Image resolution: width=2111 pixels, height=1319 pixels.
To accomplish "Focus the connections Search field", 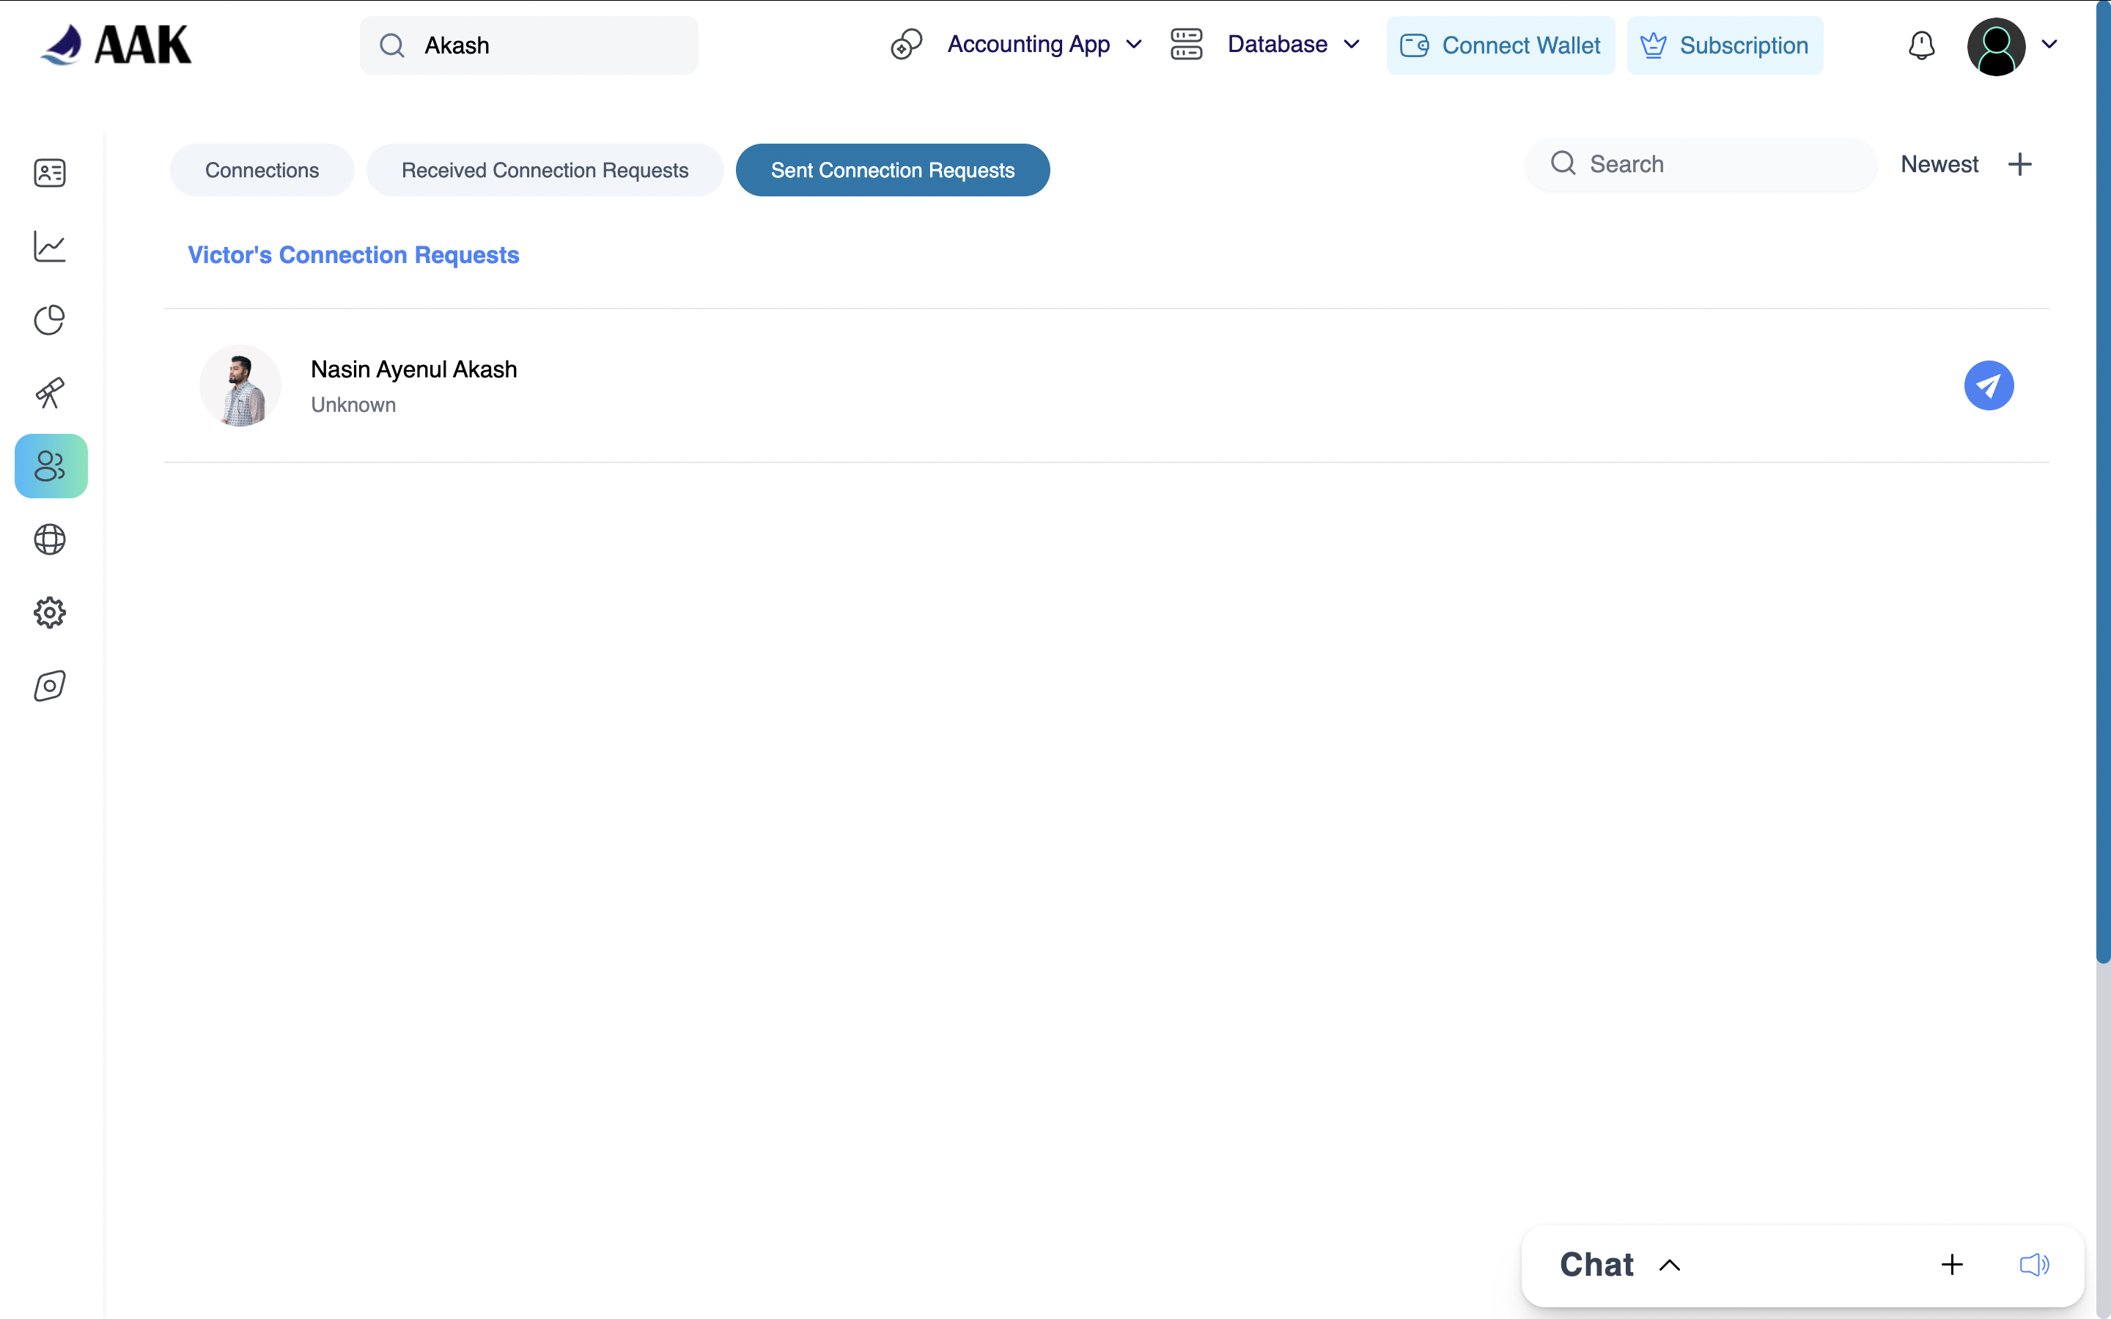I will tap(1700, 164).
